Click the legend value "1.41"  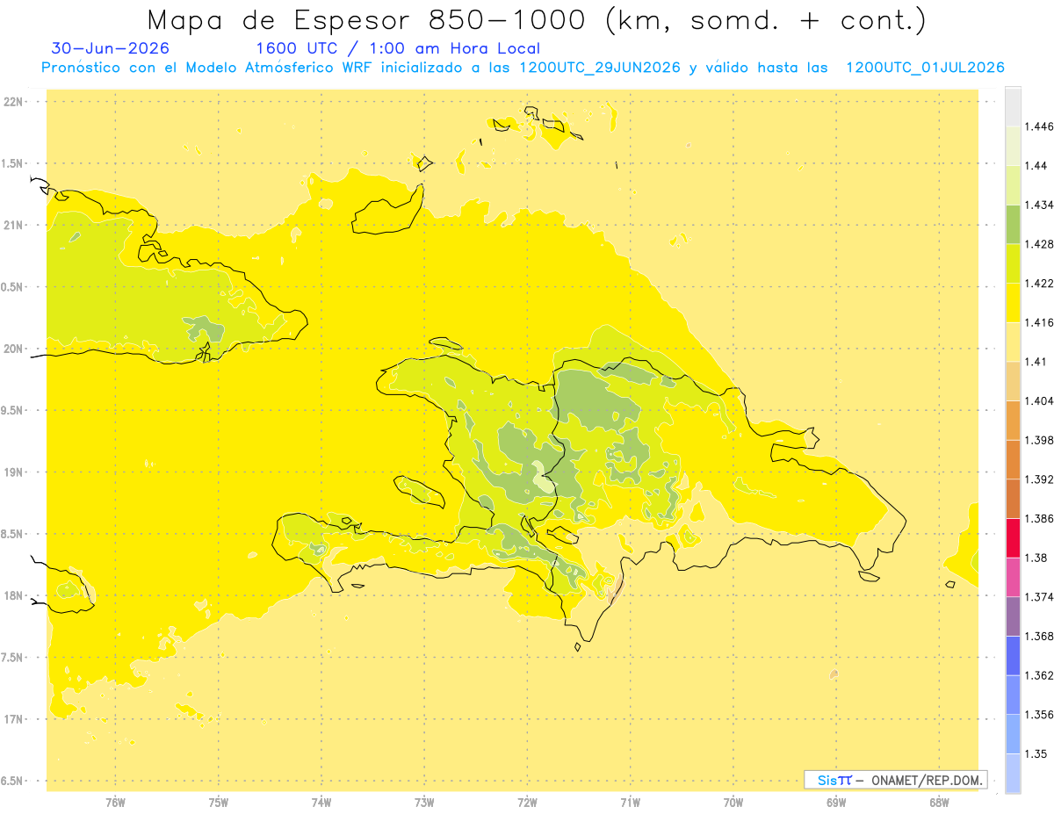pyautogui.click(x=1035, y=362)
